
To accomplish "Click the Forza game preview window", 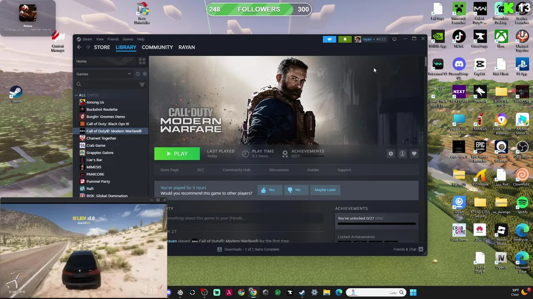I will pos(84,250).
